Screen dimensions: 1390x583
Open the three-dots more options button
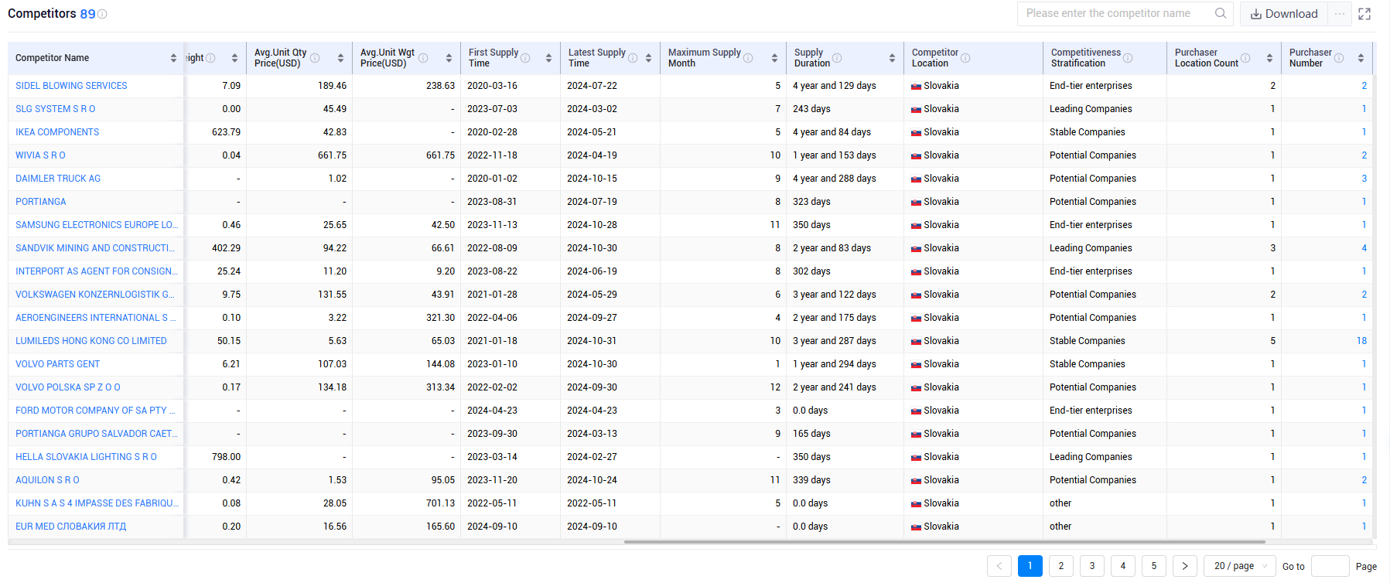1340,14
